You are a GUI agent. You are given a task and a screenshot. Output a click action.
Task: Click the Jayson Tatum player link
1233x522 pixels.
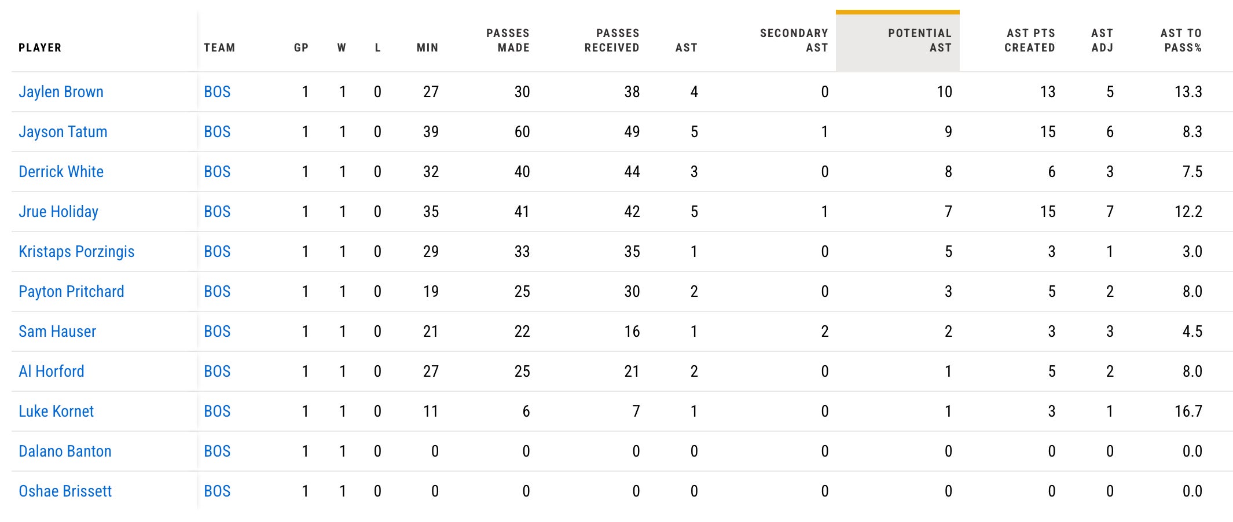tap(63, 132)
